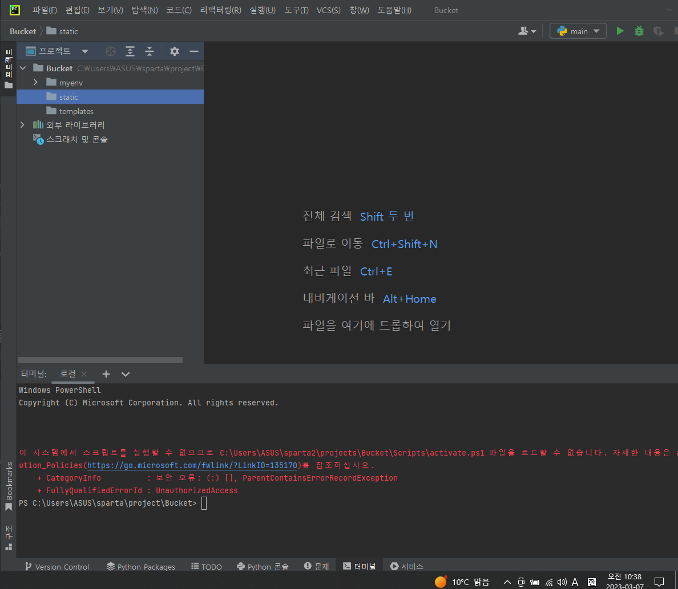
Task: Open the 리팩터링(R) menu
Action: (x=220, y=10)
